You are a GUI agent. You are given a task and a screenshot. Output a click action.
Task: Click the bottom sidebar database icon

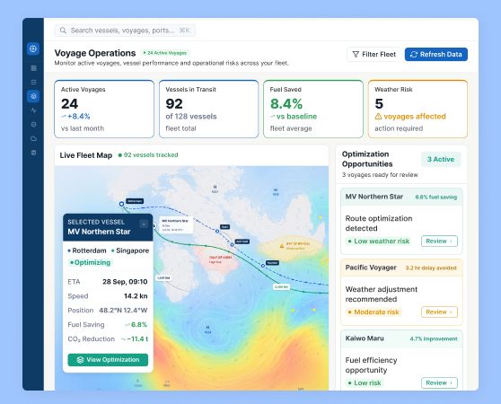click(x=33, y=153)
